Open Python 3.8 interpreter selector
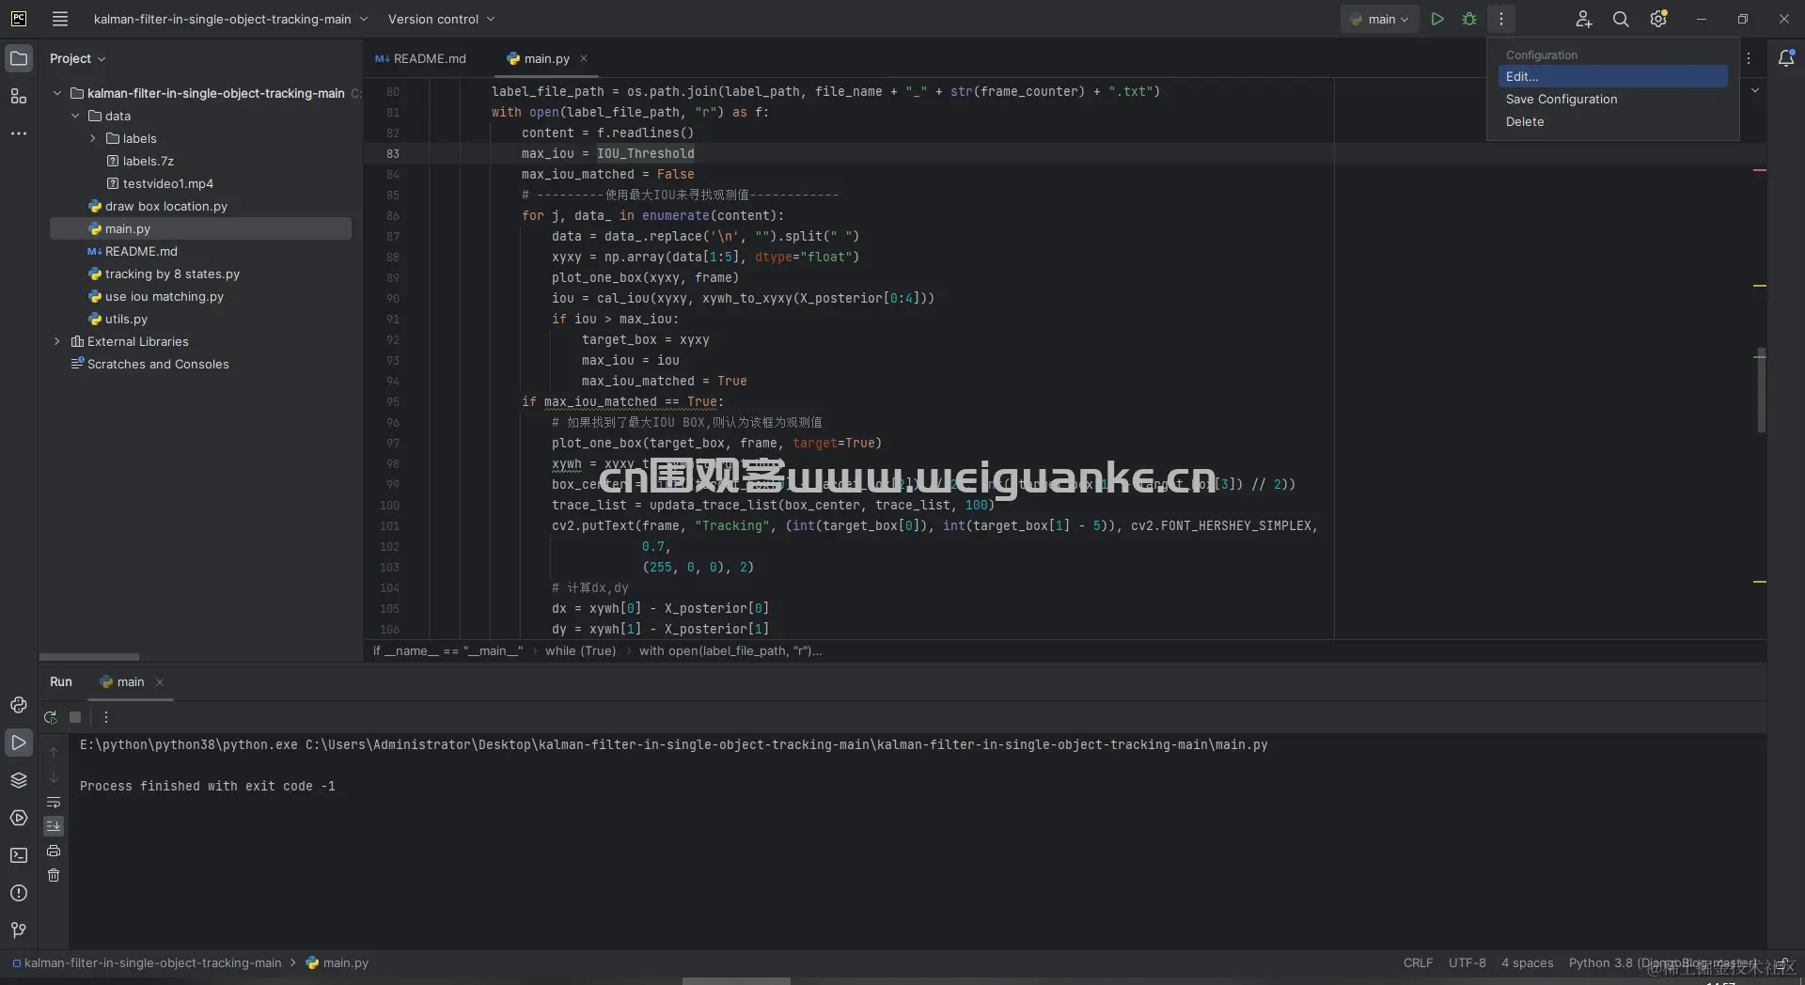The height and width of the screenshot is (985, 1805). point(1662,963)
